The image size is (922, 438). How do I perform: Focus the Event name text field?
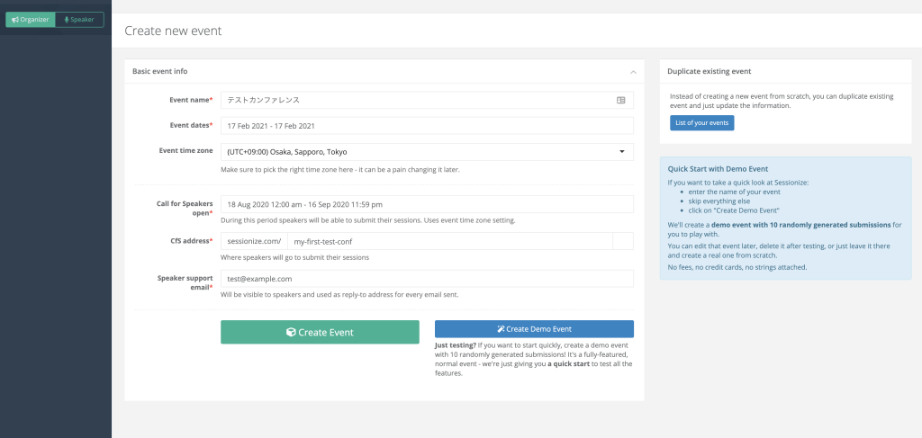(414, 100)
